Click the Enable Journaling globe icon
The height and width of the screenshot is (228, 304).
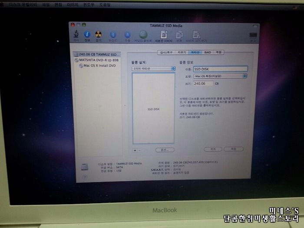[x=143, y=34]
